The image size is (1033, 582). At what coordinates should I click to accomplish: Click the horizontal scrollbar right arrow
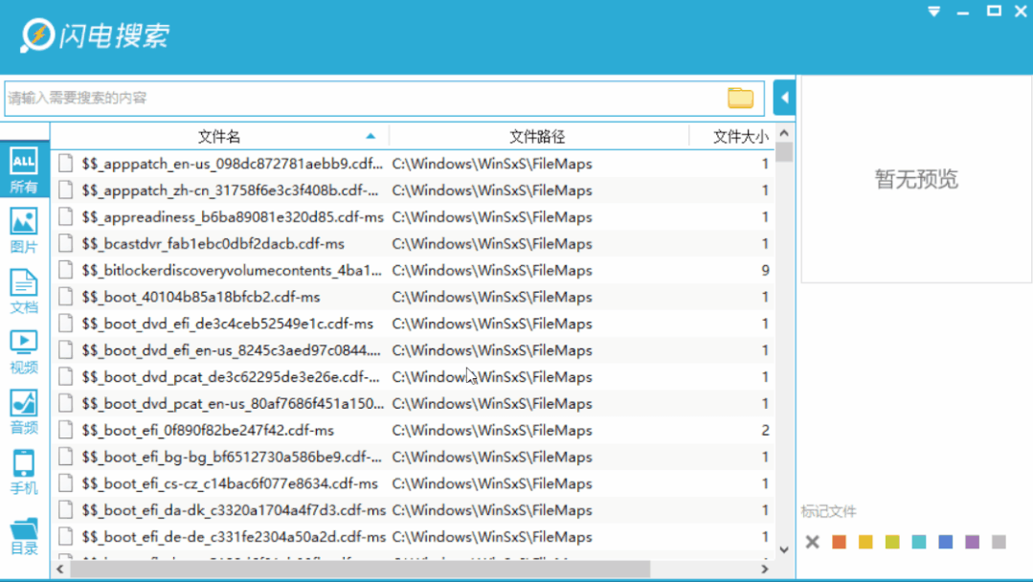click(x=765, y=569)
